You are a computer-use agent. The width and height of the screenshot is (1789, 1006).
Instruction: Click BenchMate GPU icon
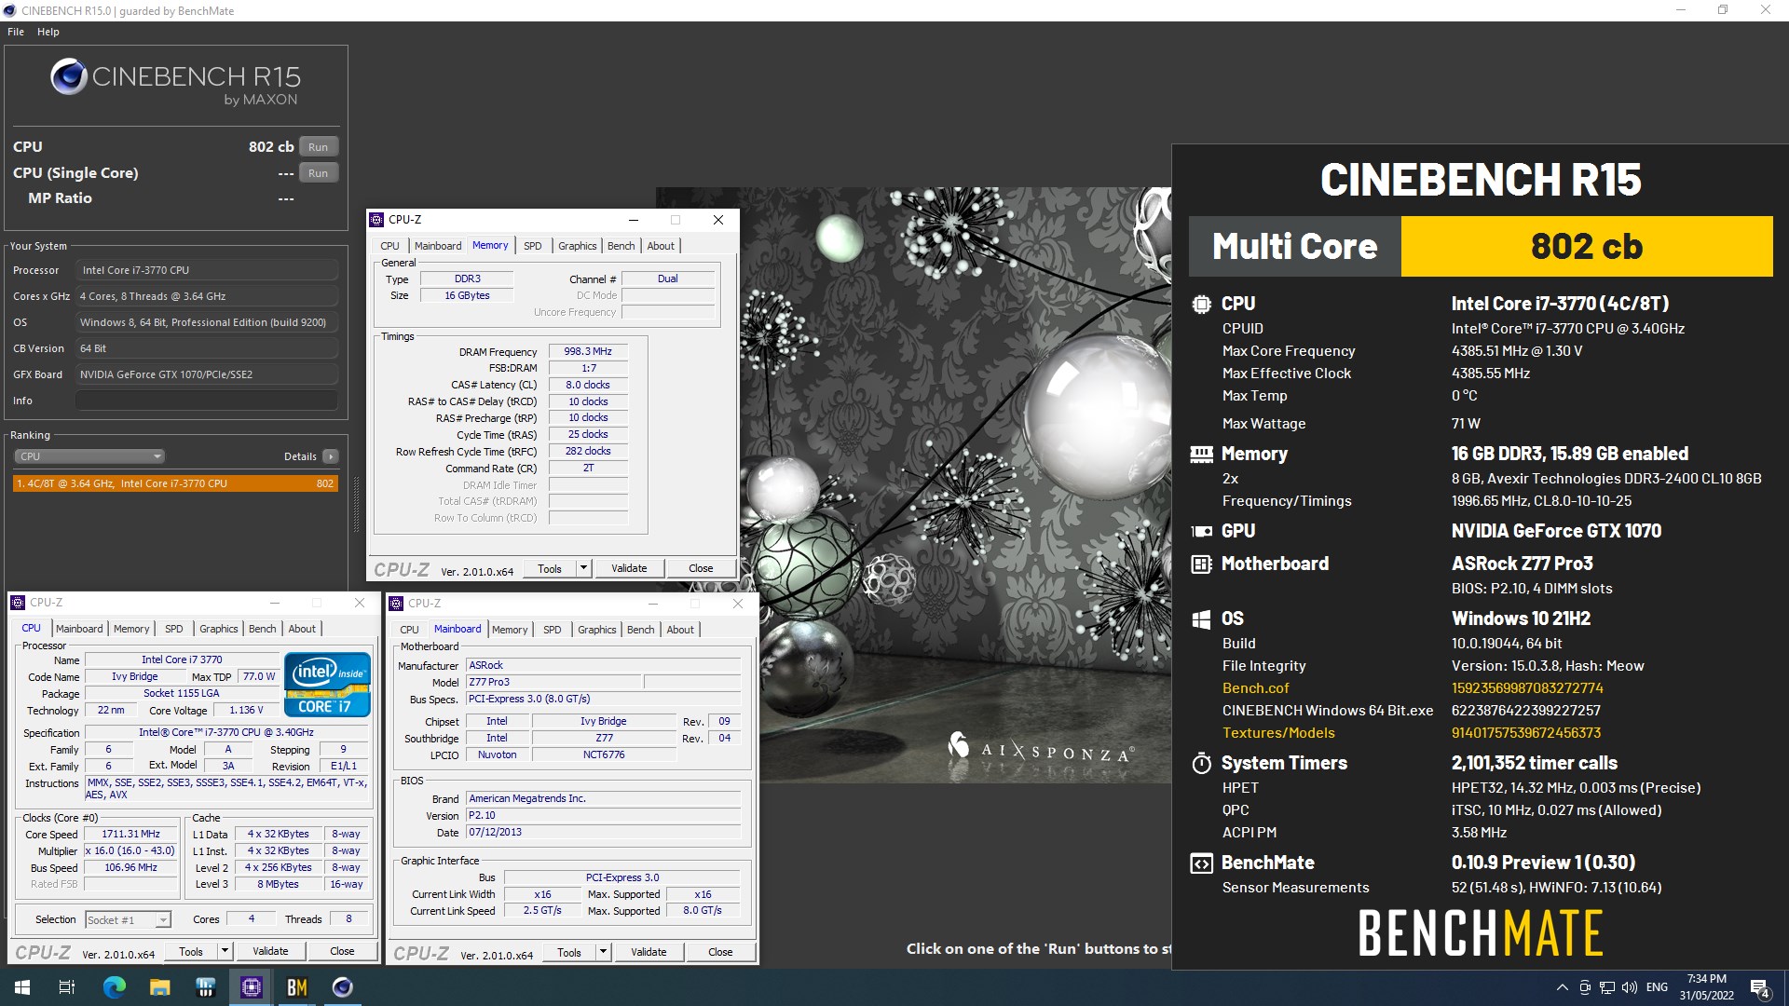[1201, 531]
